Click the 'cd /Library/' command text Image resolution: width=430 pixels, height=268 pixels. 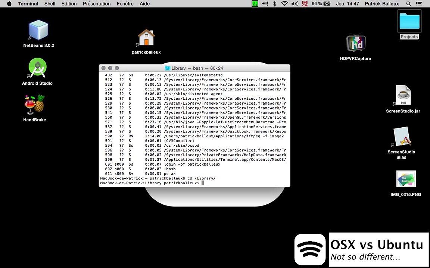click(202, 178)
